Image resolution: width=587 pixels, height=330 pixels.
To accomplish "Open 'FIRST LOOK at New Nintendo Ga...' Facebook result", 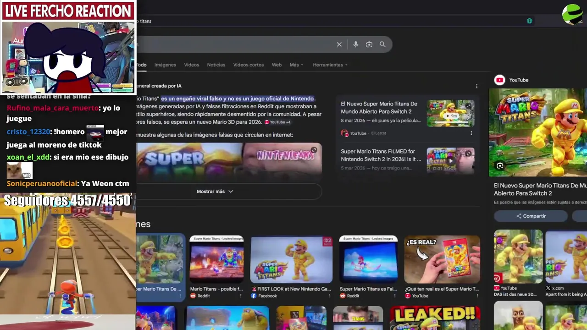I will coord(291,289).
